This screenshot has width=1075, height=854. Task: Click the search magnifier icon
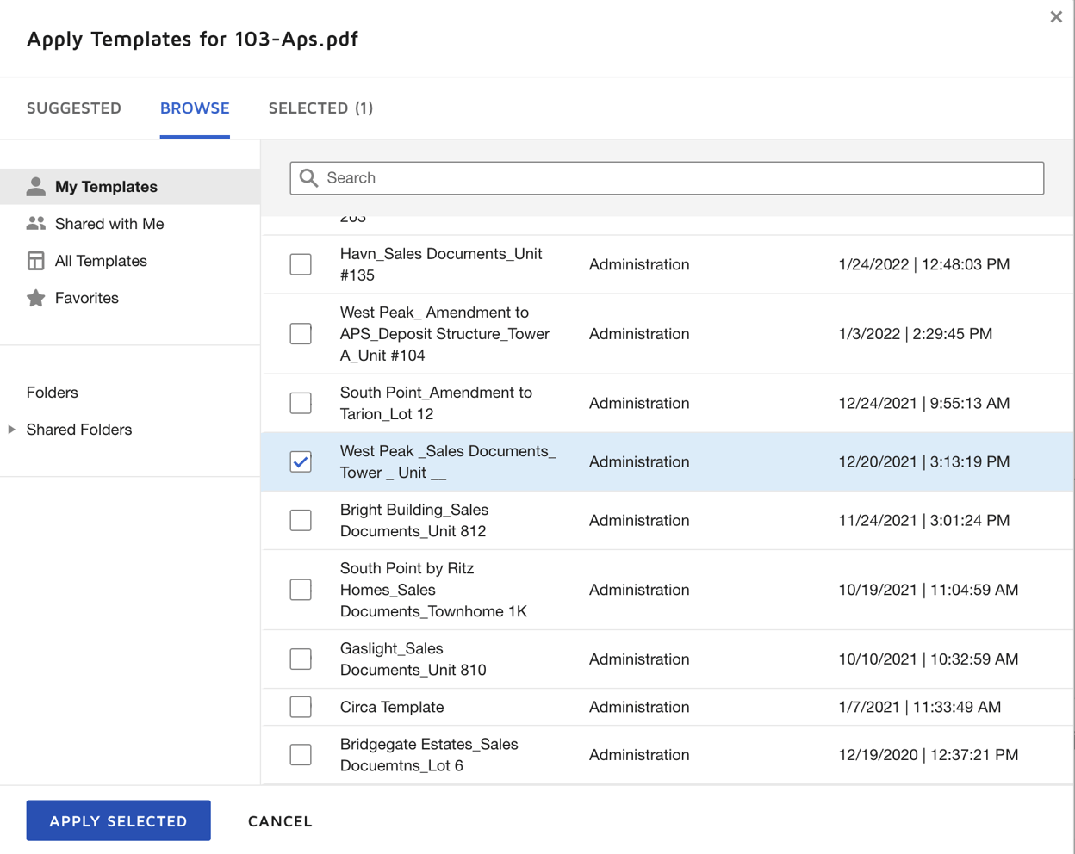coord(308,177)
